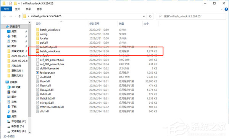Select the batch_unlock.res folder icon
Screen dimensions: 229x139
coord(38,30)
